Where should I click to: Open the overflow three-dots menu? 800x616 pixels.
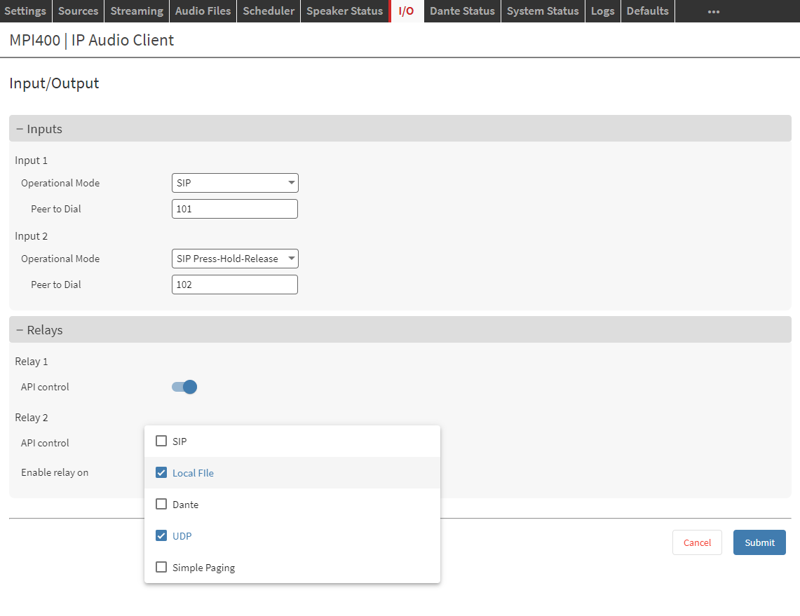coord(713,11)
